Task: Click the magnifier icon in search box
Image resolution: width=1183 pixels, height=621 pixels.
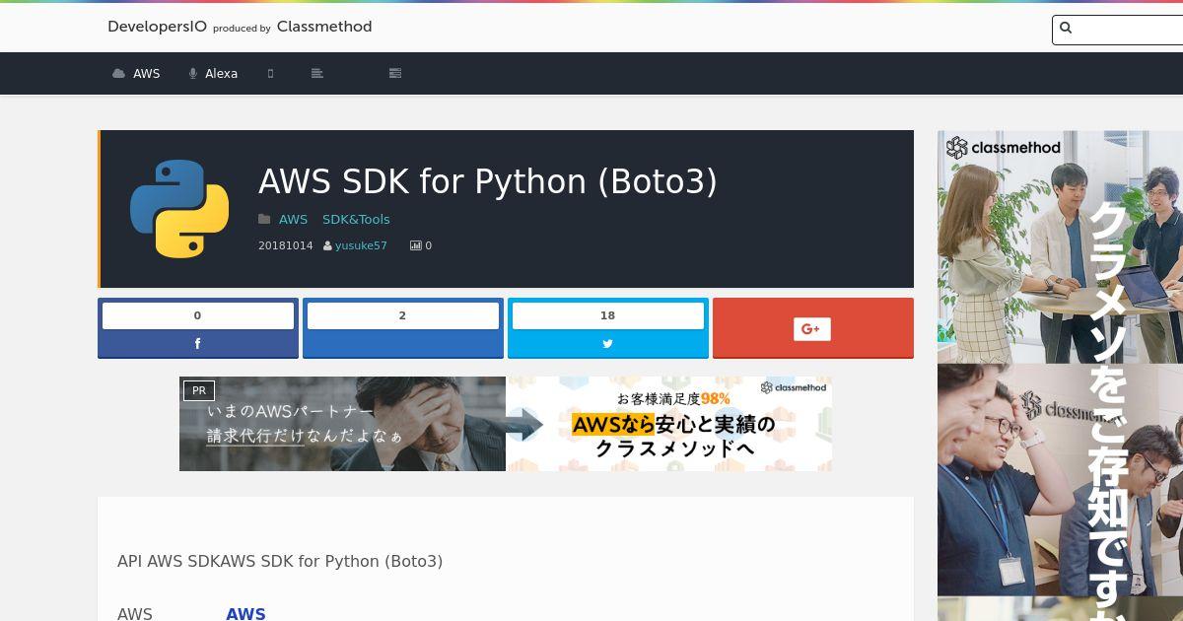Action: [x=1065, y=29]
